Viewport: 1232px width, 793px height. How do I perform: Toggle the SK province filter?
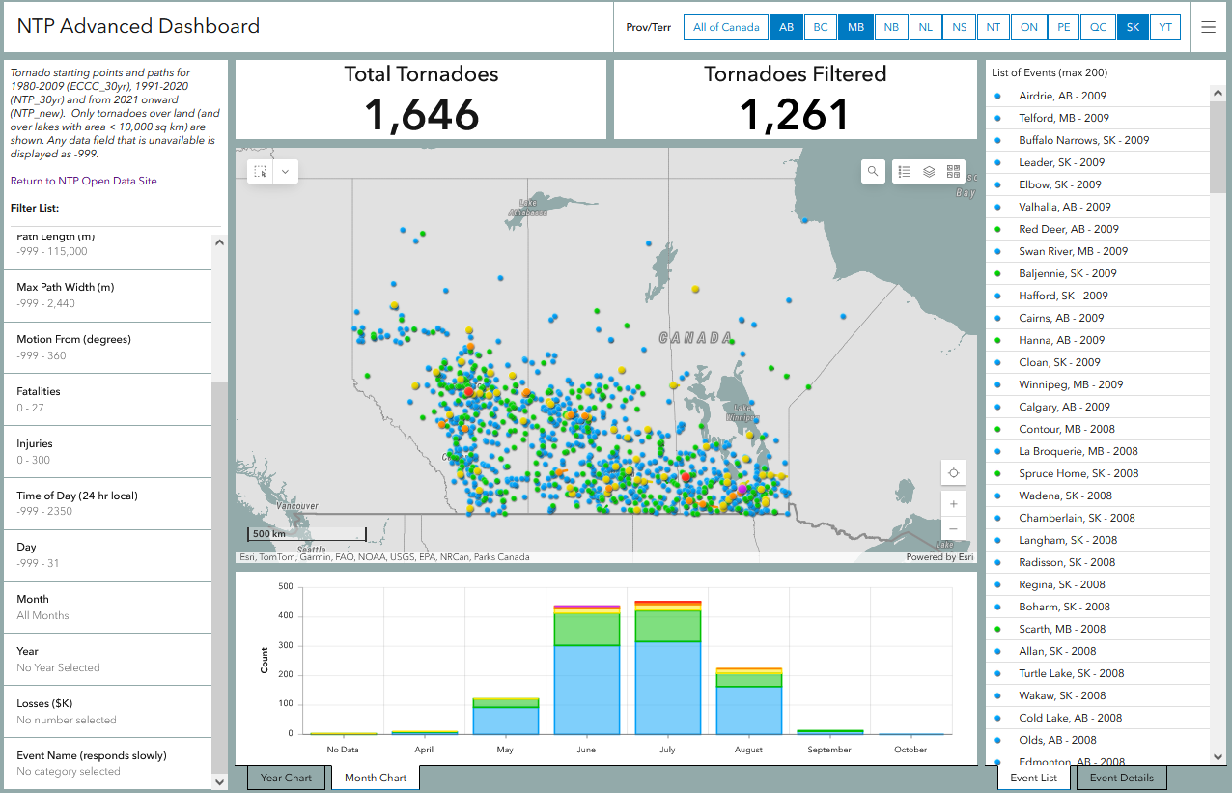[1133, 27]
